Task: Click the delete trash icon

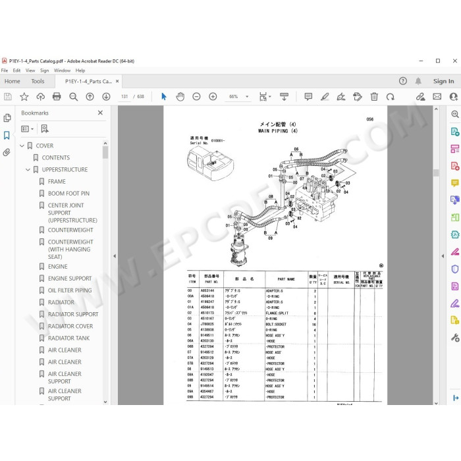Action: coord(374,97)
